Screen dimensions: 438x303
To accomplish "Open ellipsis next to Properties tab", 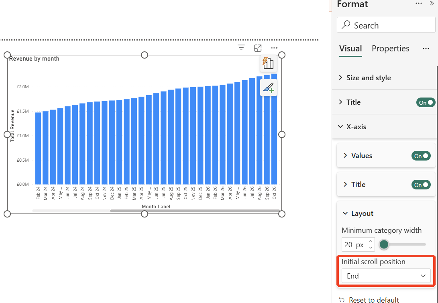I will 426,49.
